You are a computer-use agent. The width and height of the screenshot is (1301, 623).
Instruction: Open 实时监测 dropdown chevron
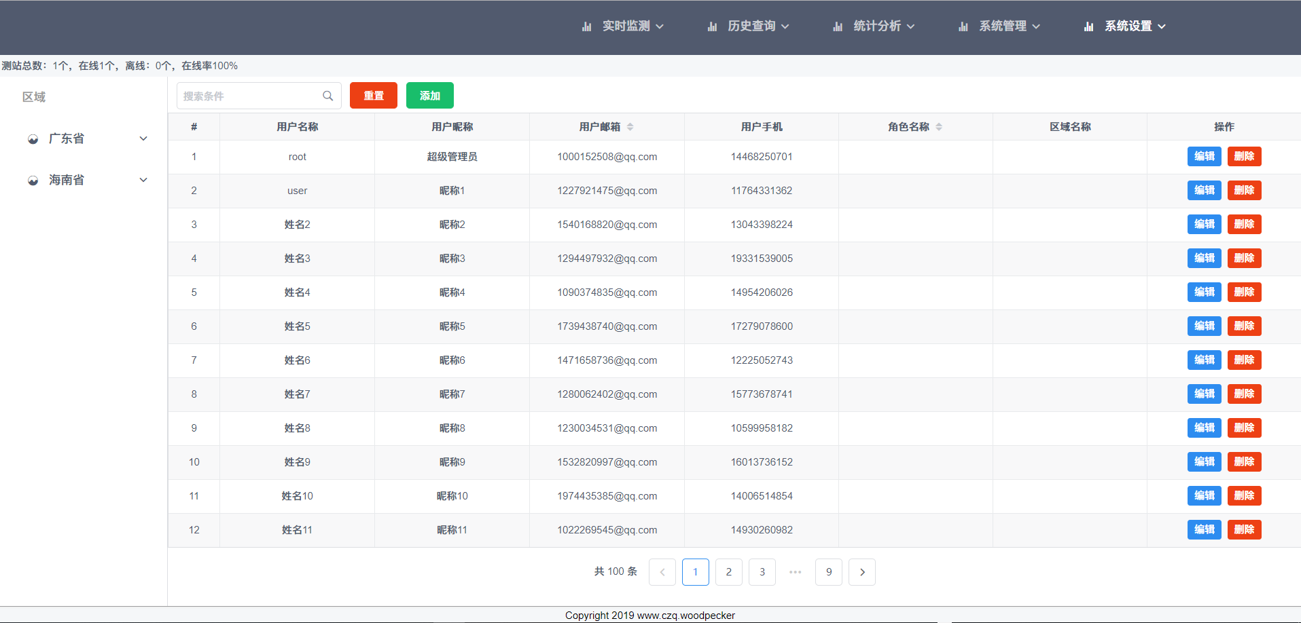coord(660,26)
